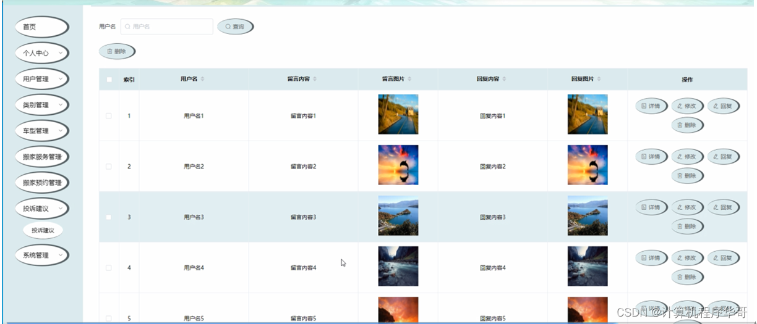Expand the 用户管理 menu
The height and width of the screenshot is (324, 757).
click(x=41, y=79)
